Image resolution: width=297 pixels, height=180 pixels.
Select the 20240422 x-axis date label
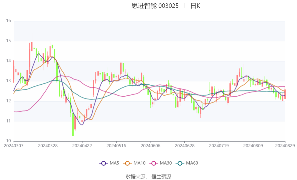pyautogui.click(x=82, y=146)
